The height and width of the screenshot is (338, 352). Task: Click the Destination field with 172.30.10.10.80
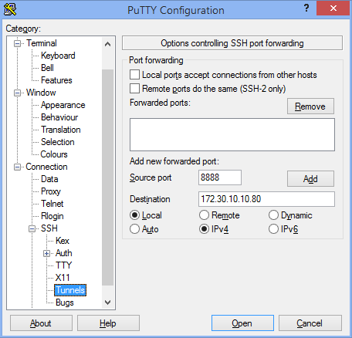pos(266,199)
